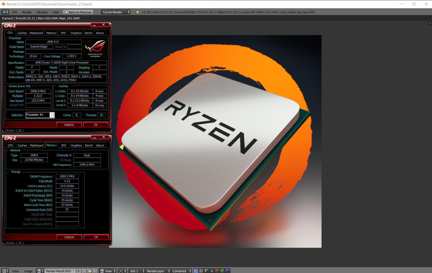The width and height of the screenshot is (432, 273).
Task: Click the rendered Ryzen image
Action: [x=215, y=141]
